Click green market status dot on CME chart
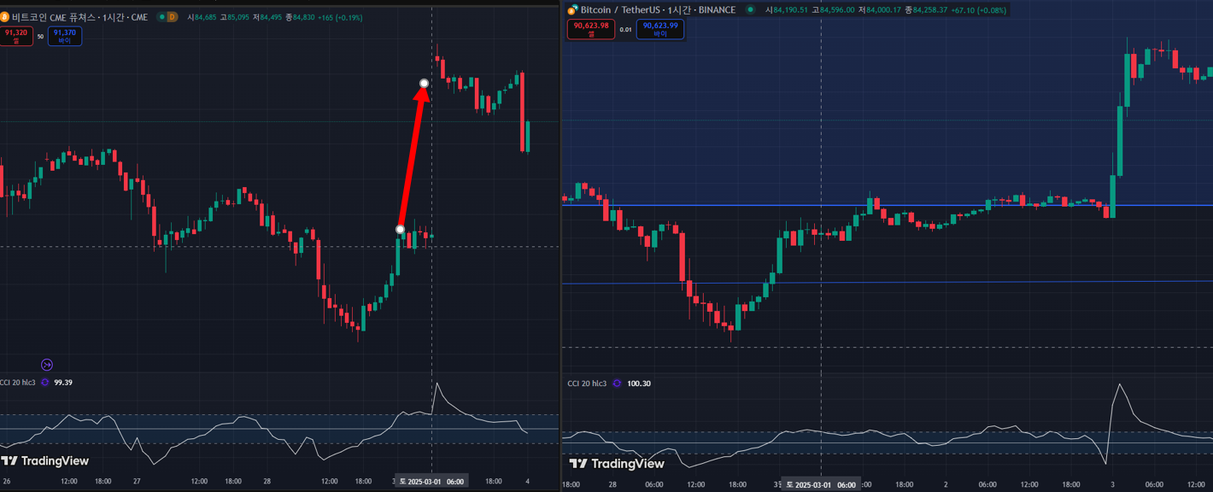 161,17
